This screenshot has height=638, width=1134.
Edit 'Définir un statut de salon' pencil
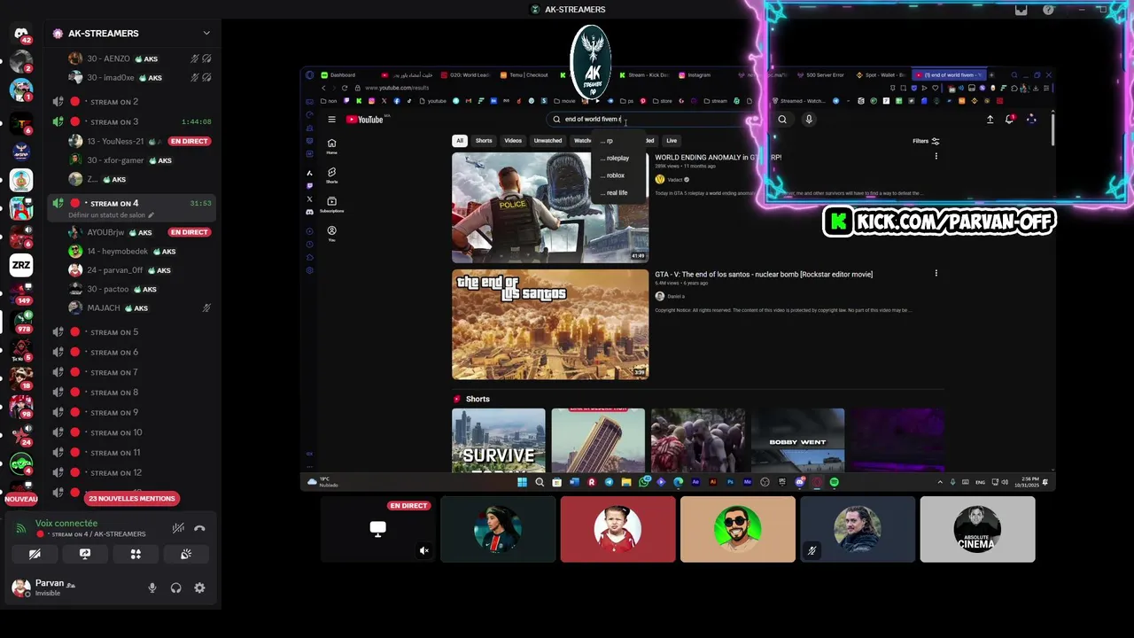(151, 215)
